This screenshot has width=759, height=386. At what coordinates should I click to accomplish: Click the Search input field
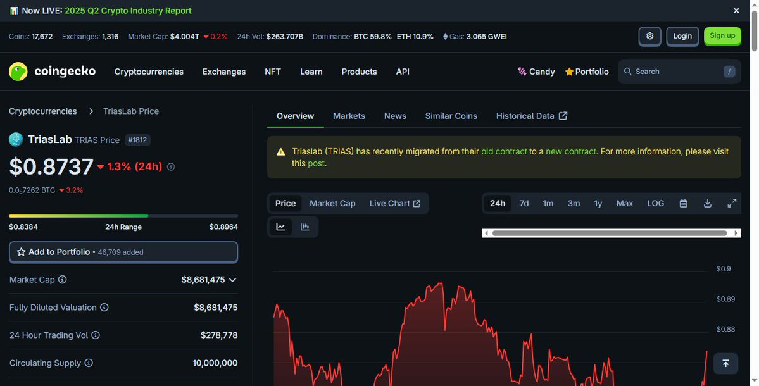[680, 72]
